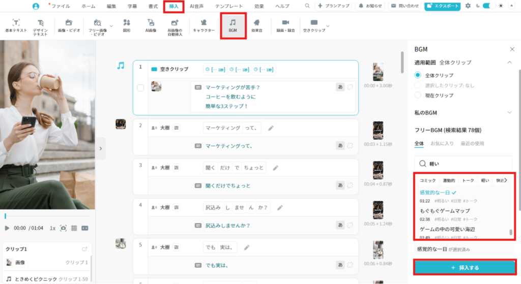Collapse the top ribbon with the arrow
The image size is (521, 284).
512,6
